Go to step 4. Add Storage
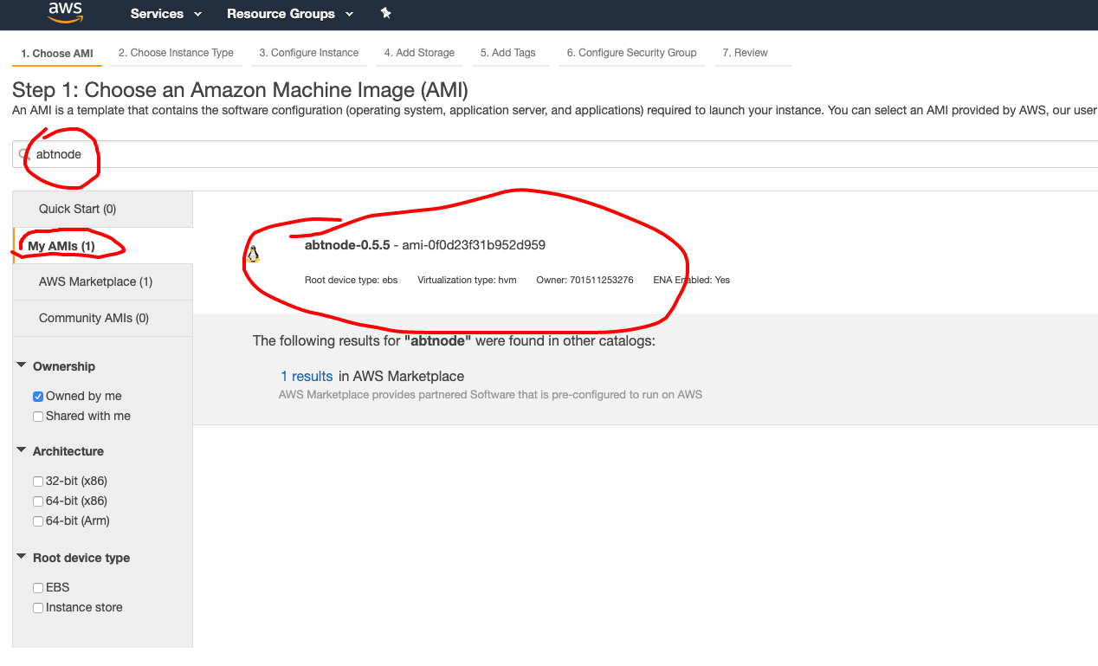 (x=419, y=53)
